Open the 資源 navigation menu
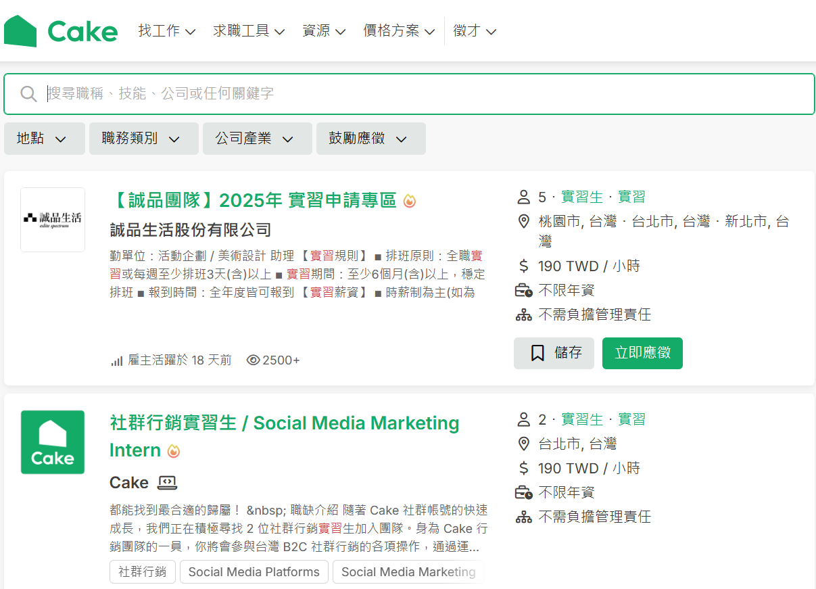 point(324,31)
